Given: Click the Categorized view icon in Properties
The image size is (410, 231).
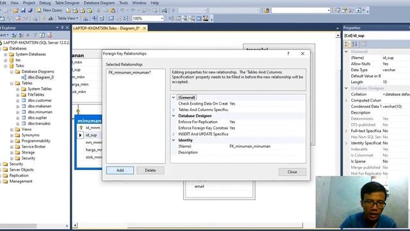Looking at the screenshot, I should tap(347, 44).
